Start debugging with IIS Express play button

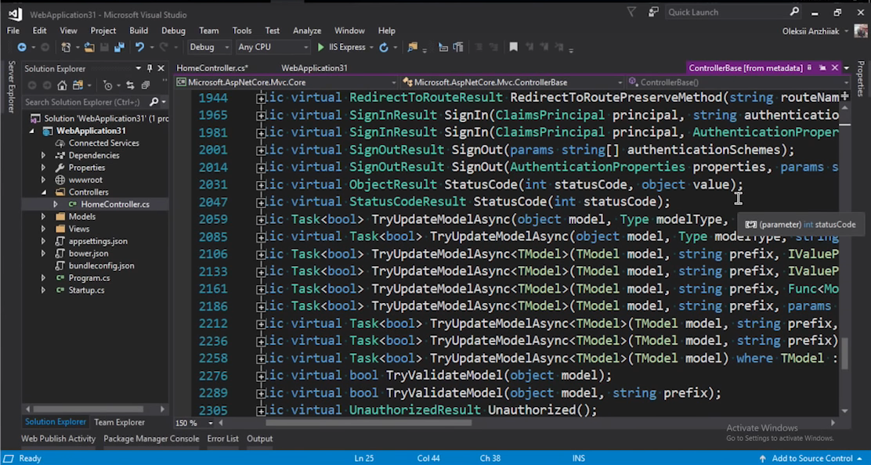320,48
